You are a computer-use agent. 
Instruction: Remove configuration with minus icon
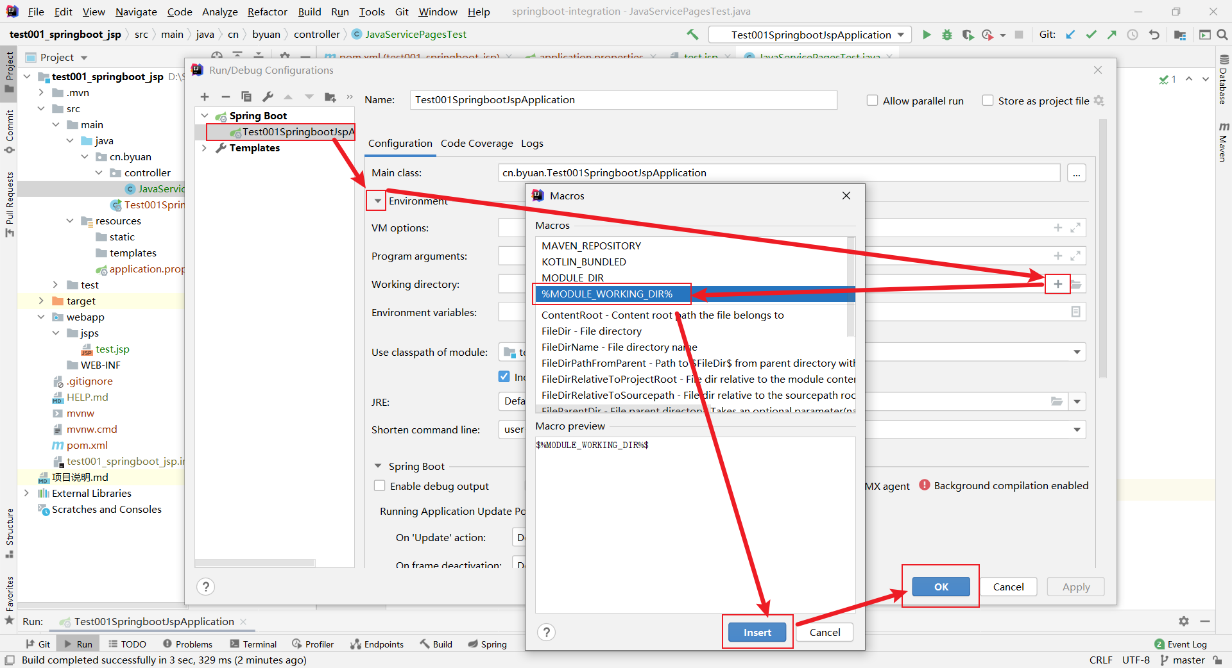(225, 97)
